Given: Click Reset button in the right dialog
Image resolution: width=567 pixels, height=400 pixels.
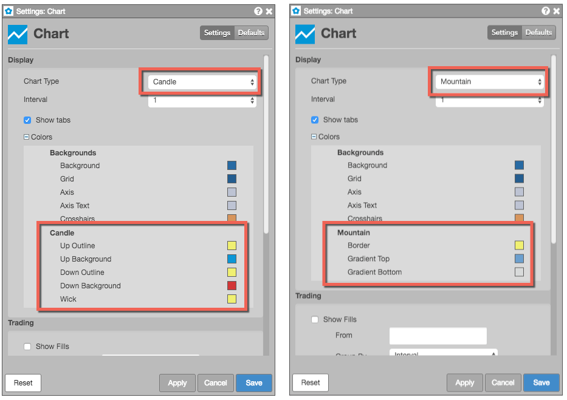Looking at the screenshot, I should pyautogui.click(x=311, y=382).
